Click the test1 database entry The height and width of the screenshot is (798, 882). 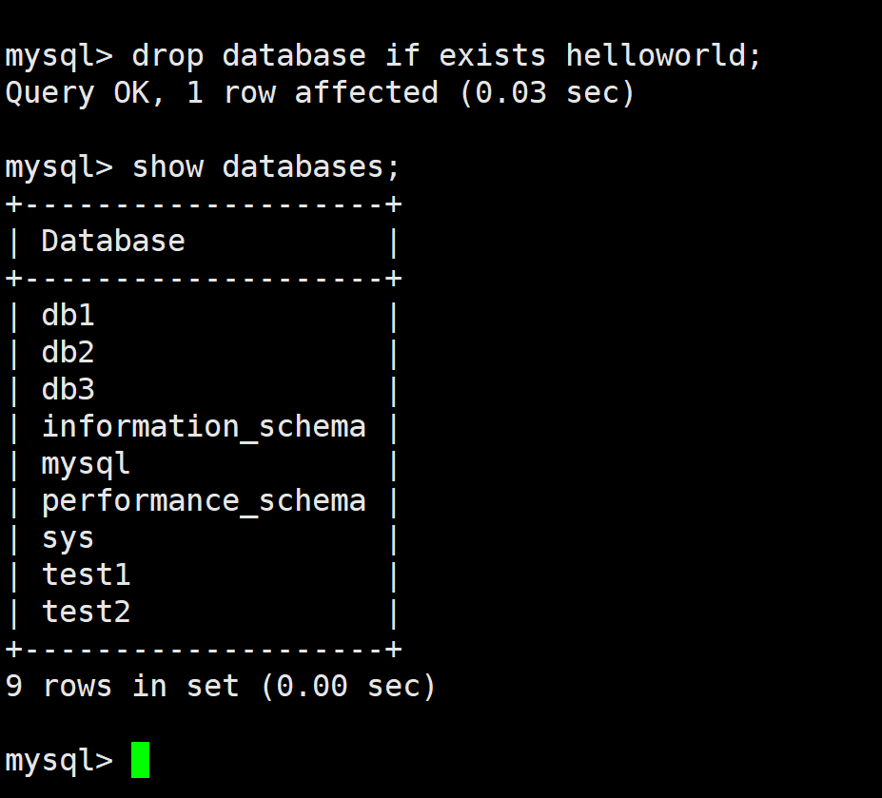(x=86, y=574)
